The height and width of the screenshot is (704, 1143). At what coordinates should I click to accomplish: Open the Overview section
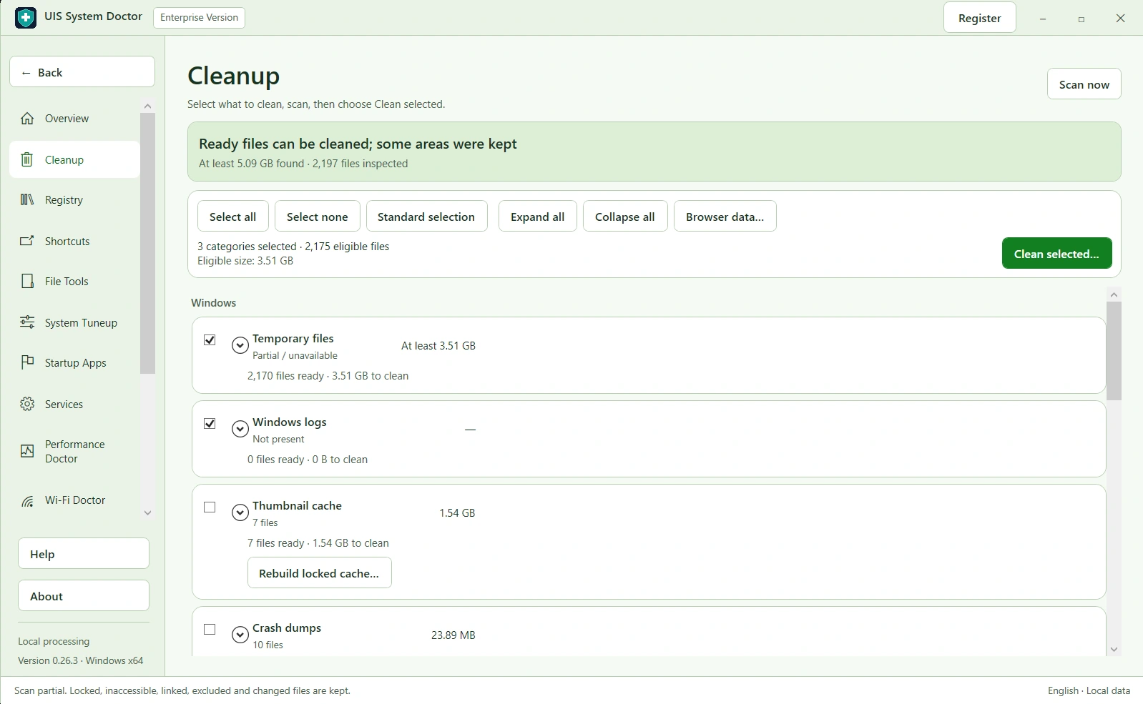[74, 119]
